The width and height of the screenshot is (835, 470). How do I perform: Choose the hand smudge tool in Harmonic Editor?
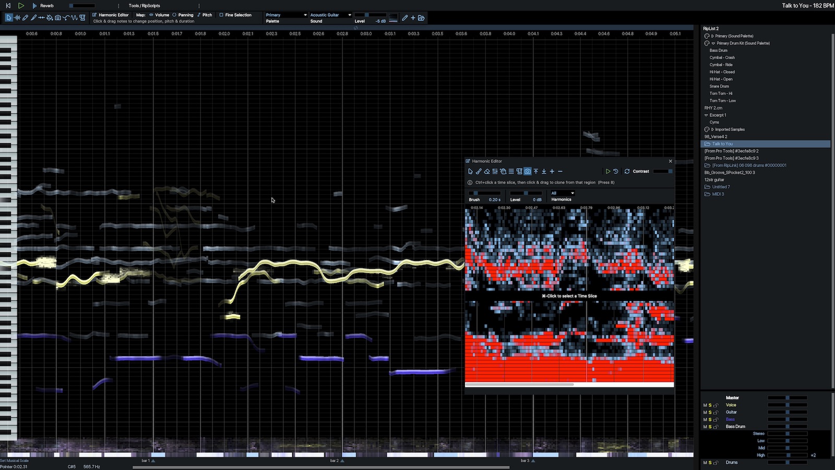[x=502, y=171]
